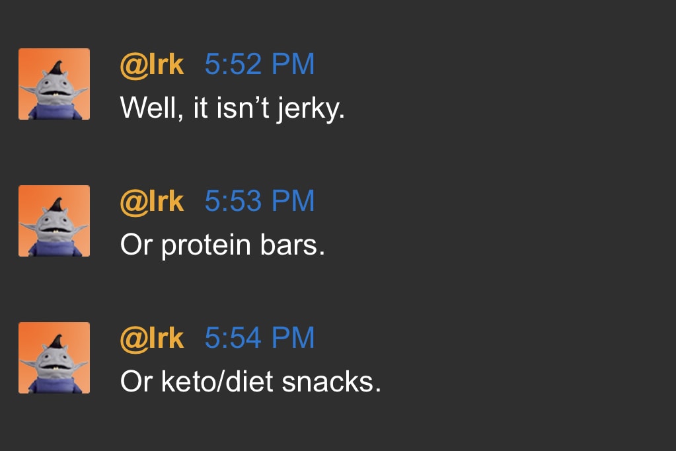
Task: Open the @lrk profile from the 5:53 PM message
Action: pos(152,201)
